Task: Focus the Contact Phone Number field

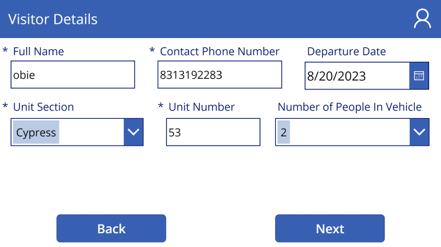Action: pos(220,75)
